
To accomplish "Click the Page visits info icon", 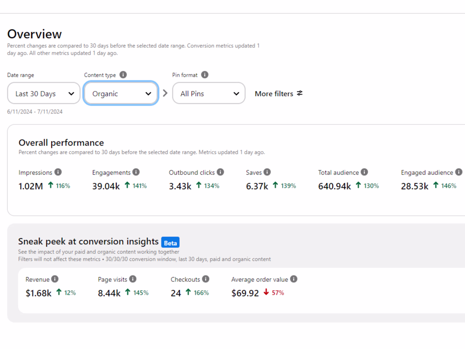I will coord(133,279).
